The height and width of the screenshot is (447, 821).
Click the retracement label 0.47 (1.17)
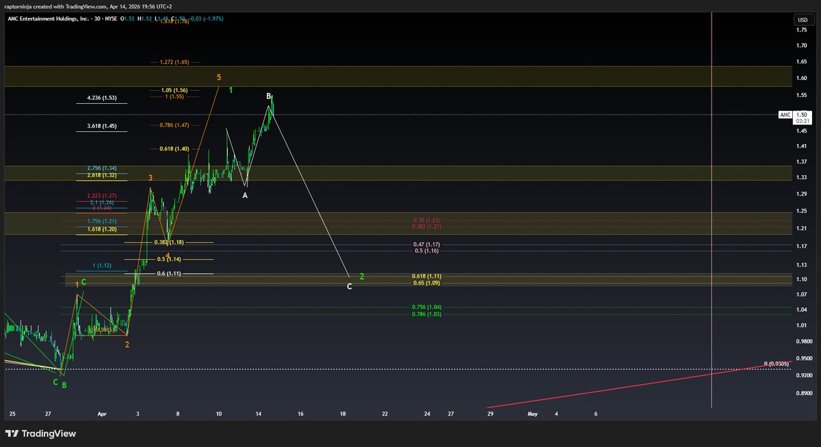pos(426,244)
